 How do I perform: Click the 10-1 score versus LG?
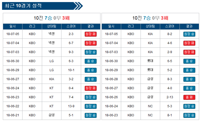coord(71,70)
